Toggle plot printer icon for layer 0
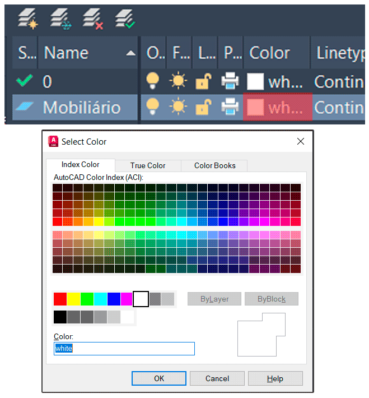The height and width of the screenshot is (398, 369). pyautogui.click(x=230, y=81)
